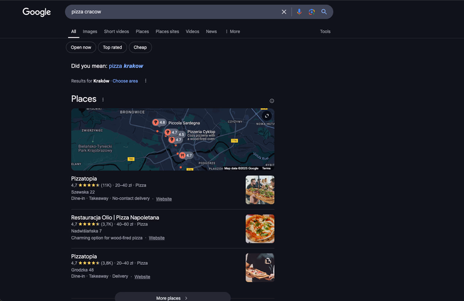Switch to the Videos tab
Screen dimensions: 464x301
192,31
